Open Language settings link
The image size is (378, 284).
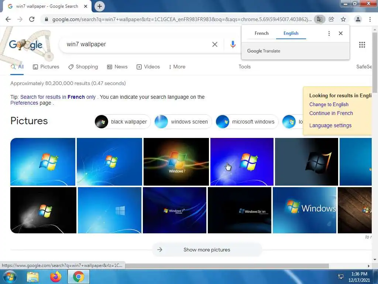tap(330, 126)
